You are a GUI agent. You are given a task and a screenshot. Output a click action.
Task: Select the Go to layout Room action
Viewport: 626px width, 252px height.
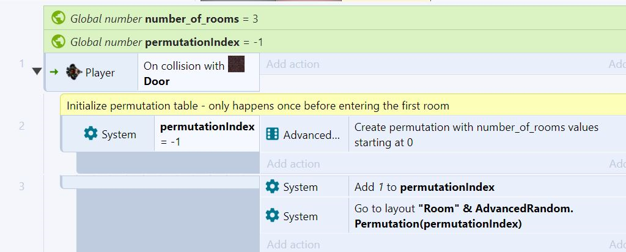(x=444, y=216)
